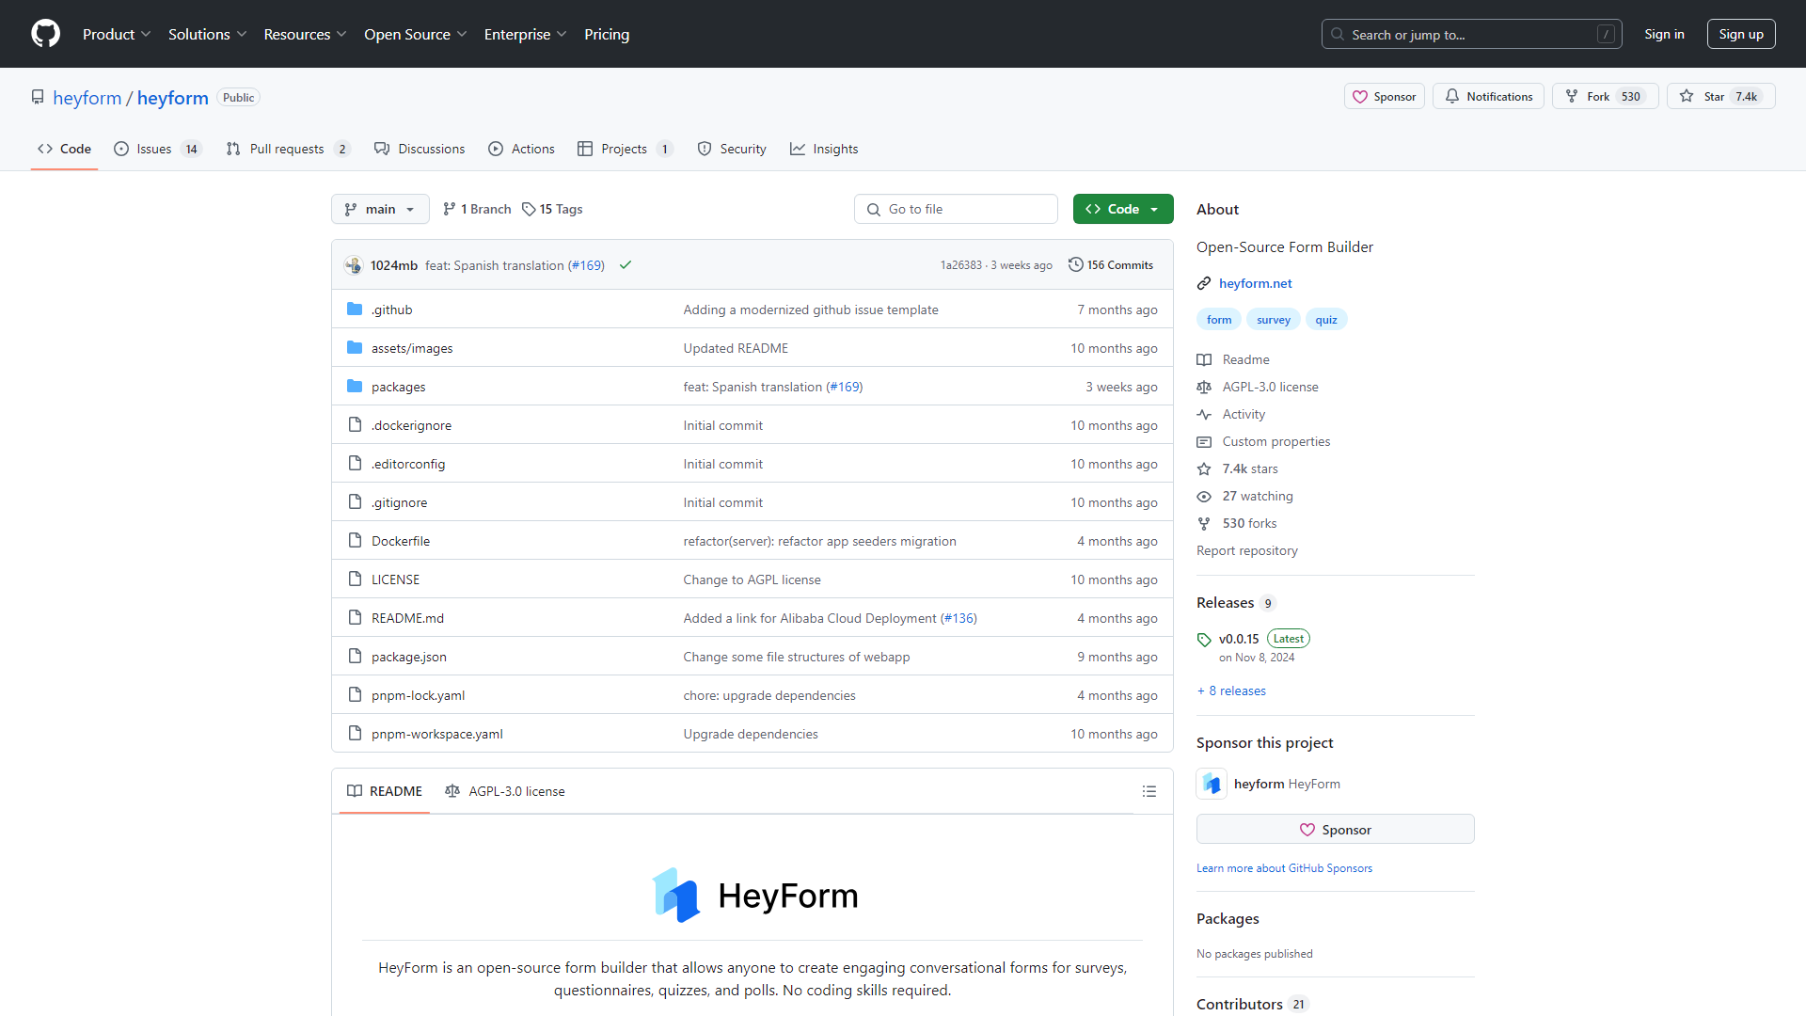1806x1016 pixels.
Task: Go to the Actions tab
Action: [522, 149]
